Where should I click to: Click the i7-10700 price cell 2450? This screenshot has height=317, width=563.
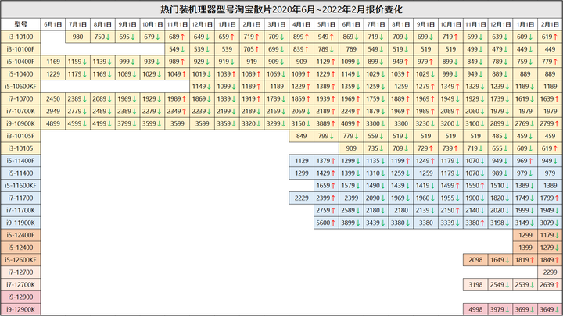(53, 99)
